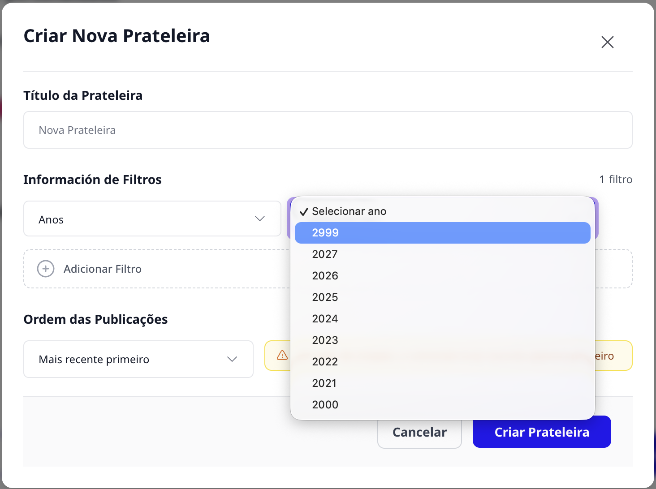Click the Criar Prateleira button
This screenshot has width=656, height=489.
[542, 432]
